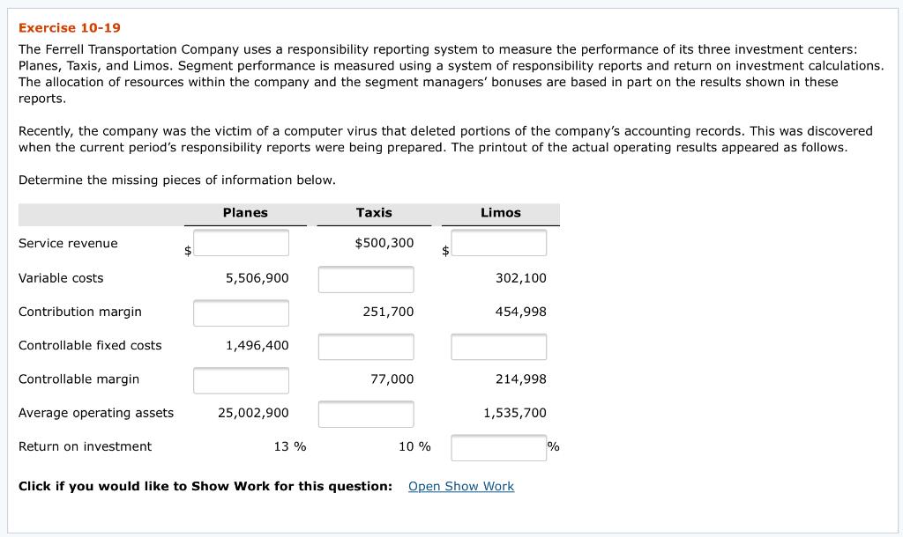
Task: Click the Limos Service revenue input field
Action: (x=499, y=243)
